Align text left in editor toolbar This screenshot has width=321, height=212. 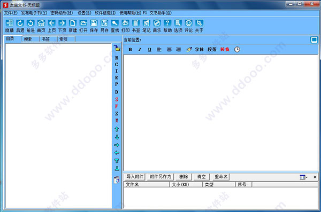tap(159, 50)
